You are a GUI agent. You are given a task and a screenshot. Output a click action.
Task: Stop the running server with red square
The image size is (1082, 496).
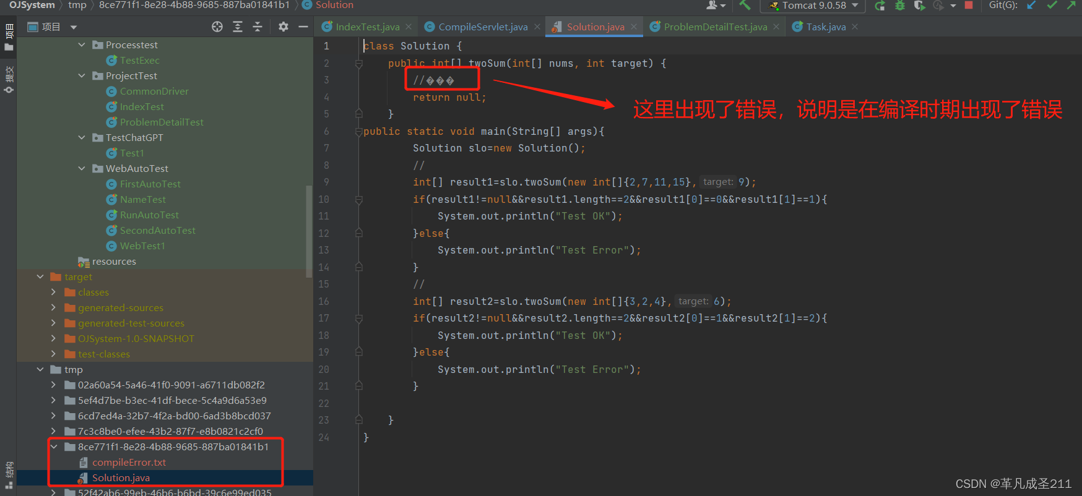[x=969, y=5]
